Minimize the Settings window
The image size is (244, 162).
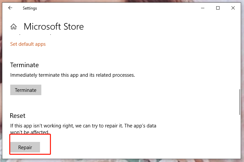tap(202, 8)
